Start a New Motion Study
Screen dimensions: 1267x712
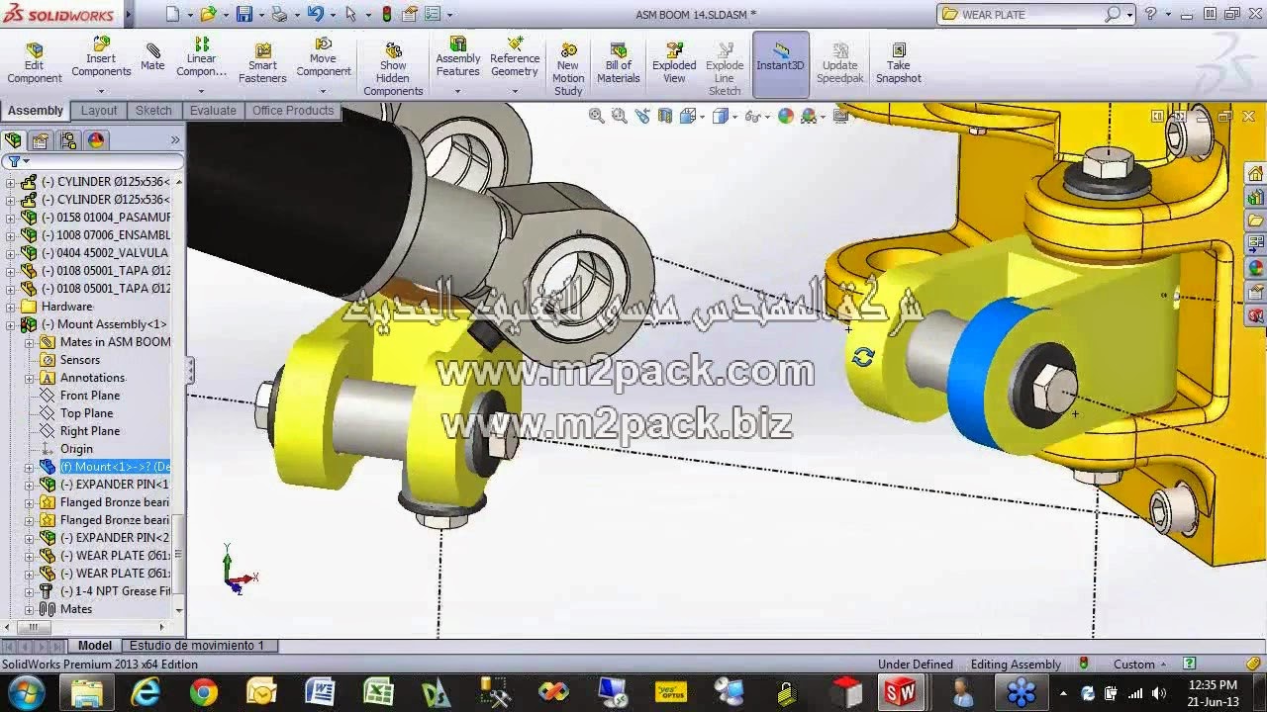pos(568,69)
